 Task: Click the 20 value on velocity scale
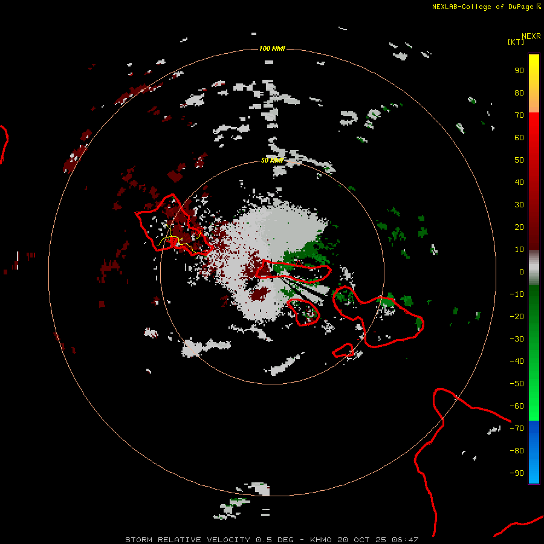[519, 227]
